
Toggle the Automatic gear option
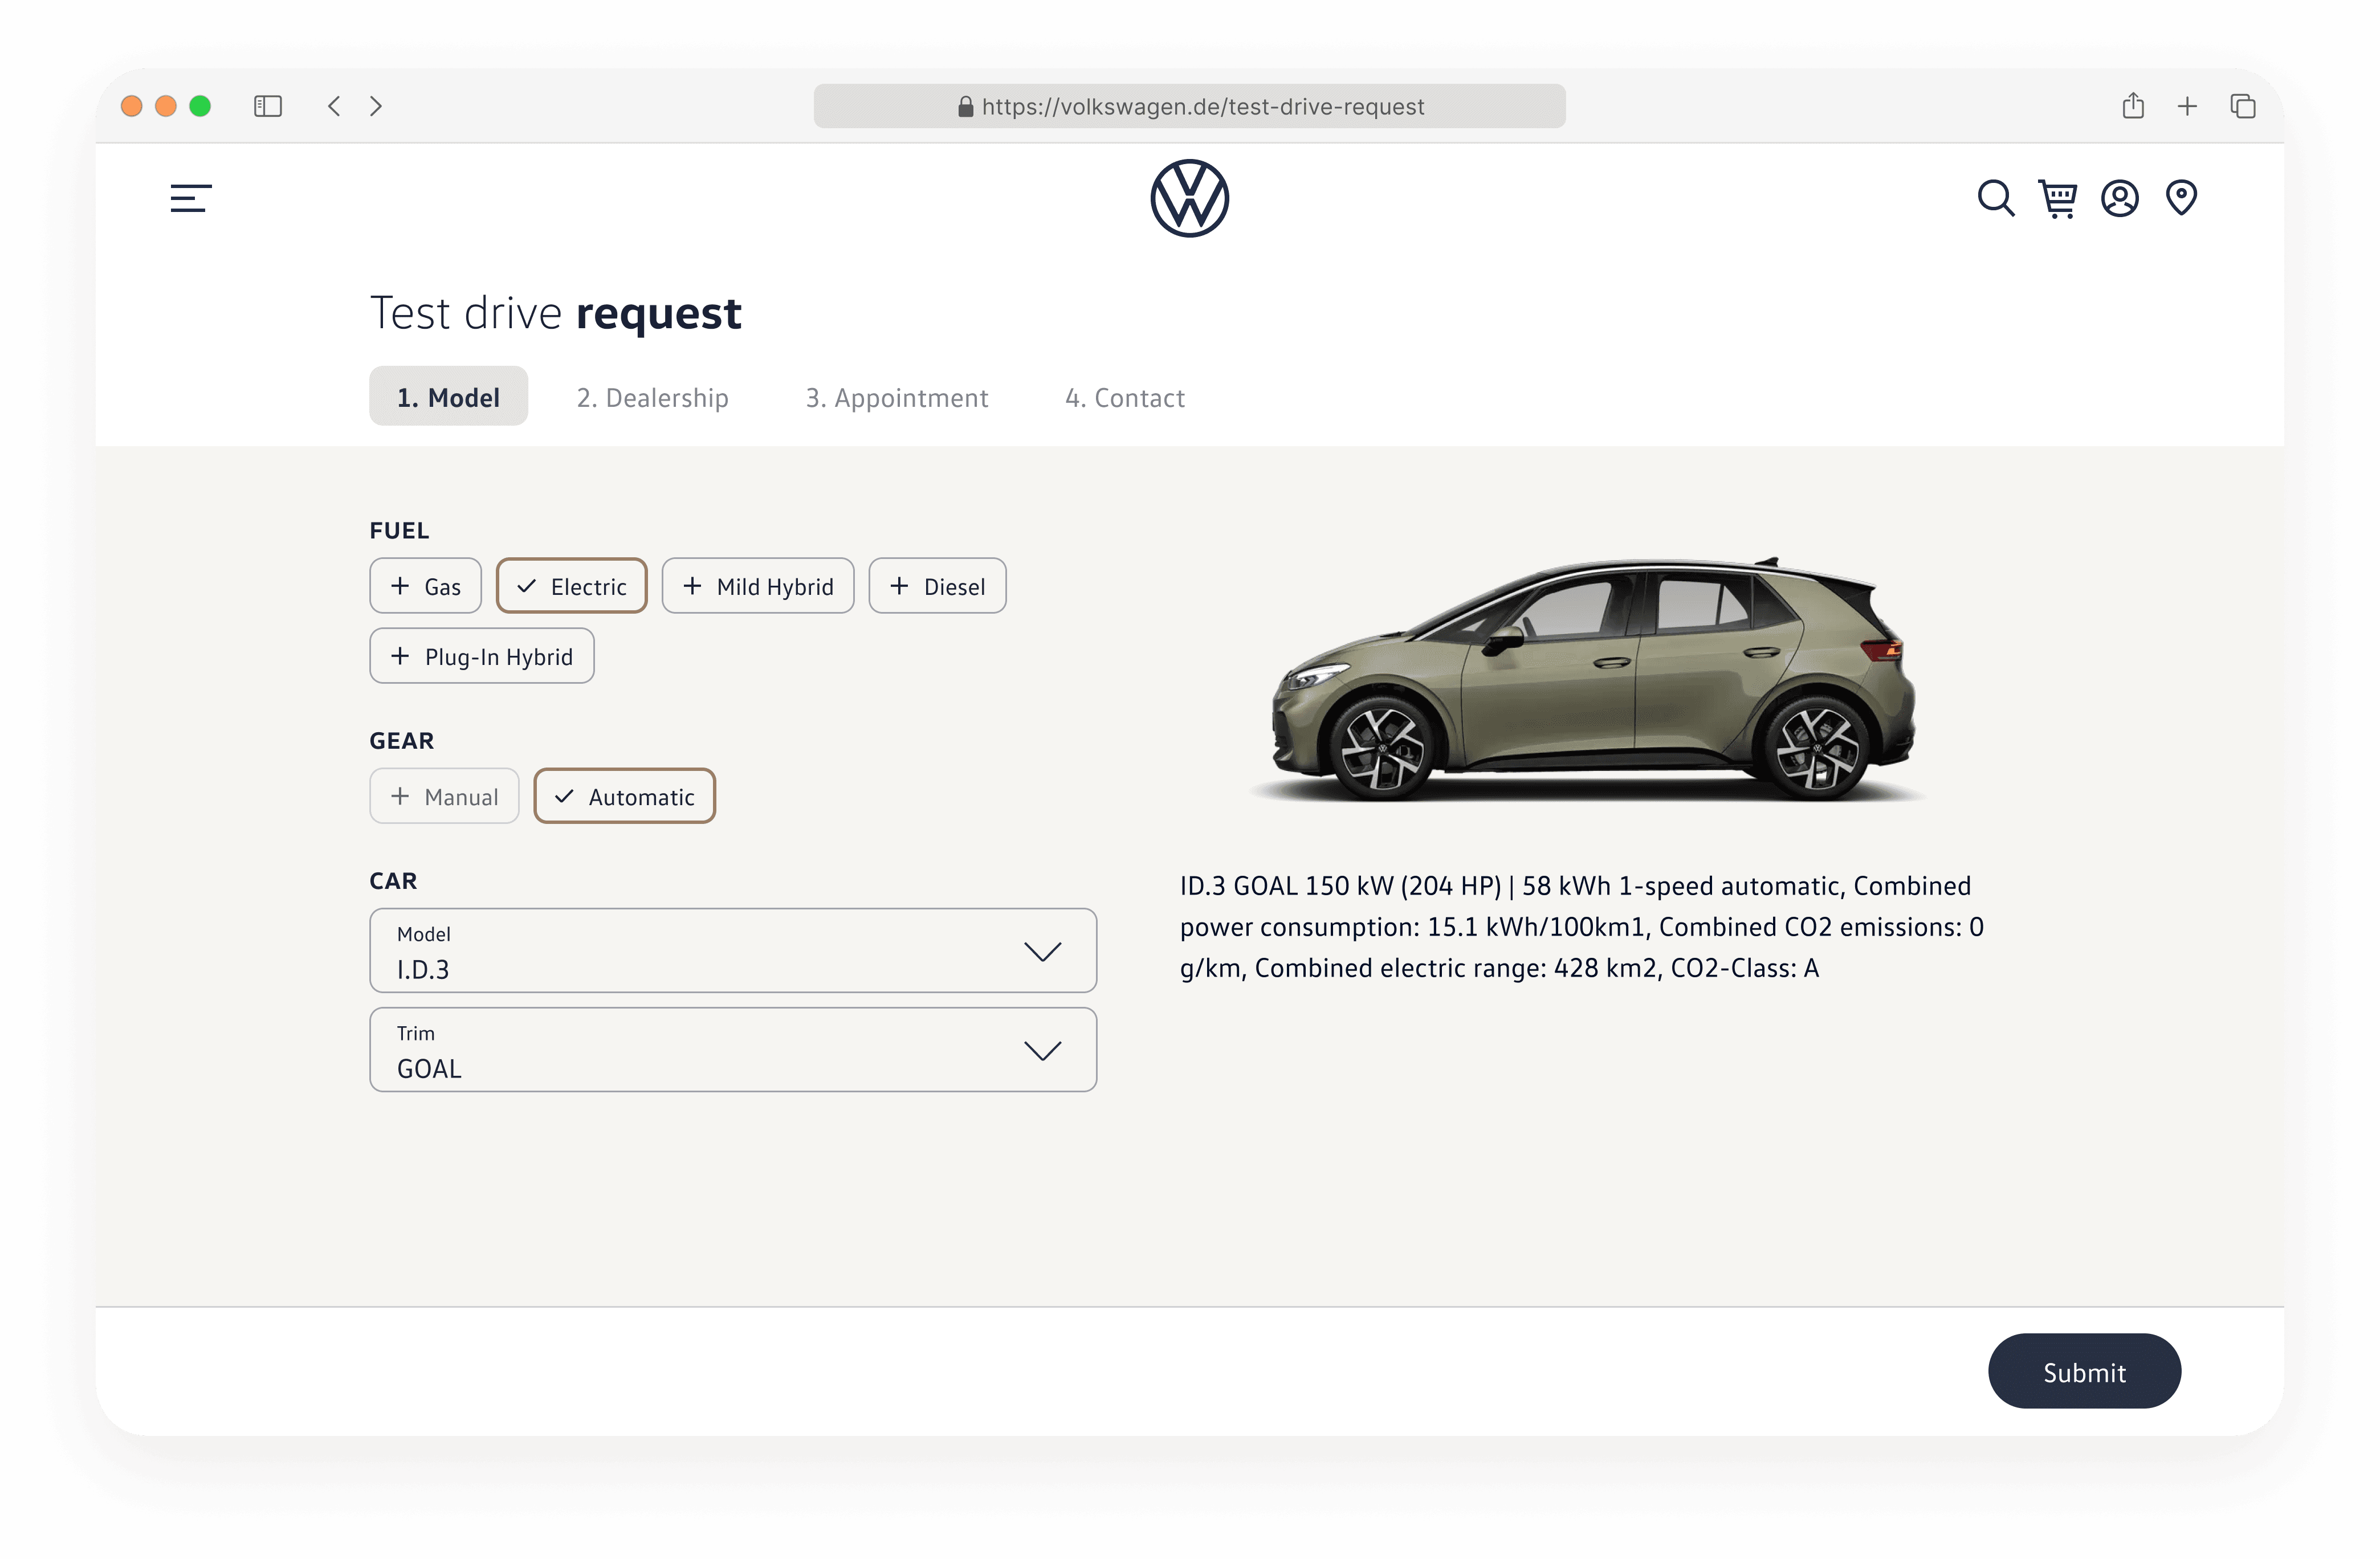coord(624,796)
